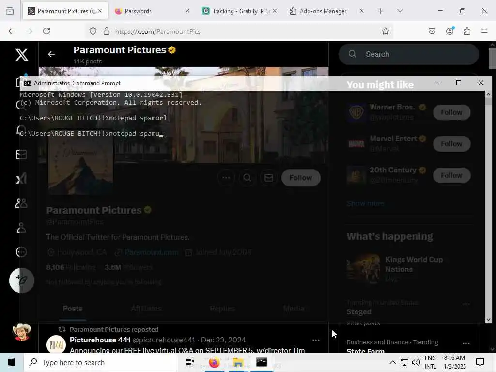Click the taskbar search box
This screenshot has height=372, width=496.
click(x=101, y=362)
